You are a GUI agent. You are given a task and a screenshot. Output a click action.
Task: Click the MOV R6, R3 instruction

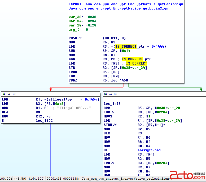pos(92,42)
